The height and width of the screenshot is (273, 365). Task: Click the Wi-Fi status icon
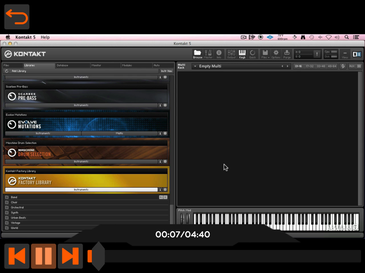[x=328, y=37]
